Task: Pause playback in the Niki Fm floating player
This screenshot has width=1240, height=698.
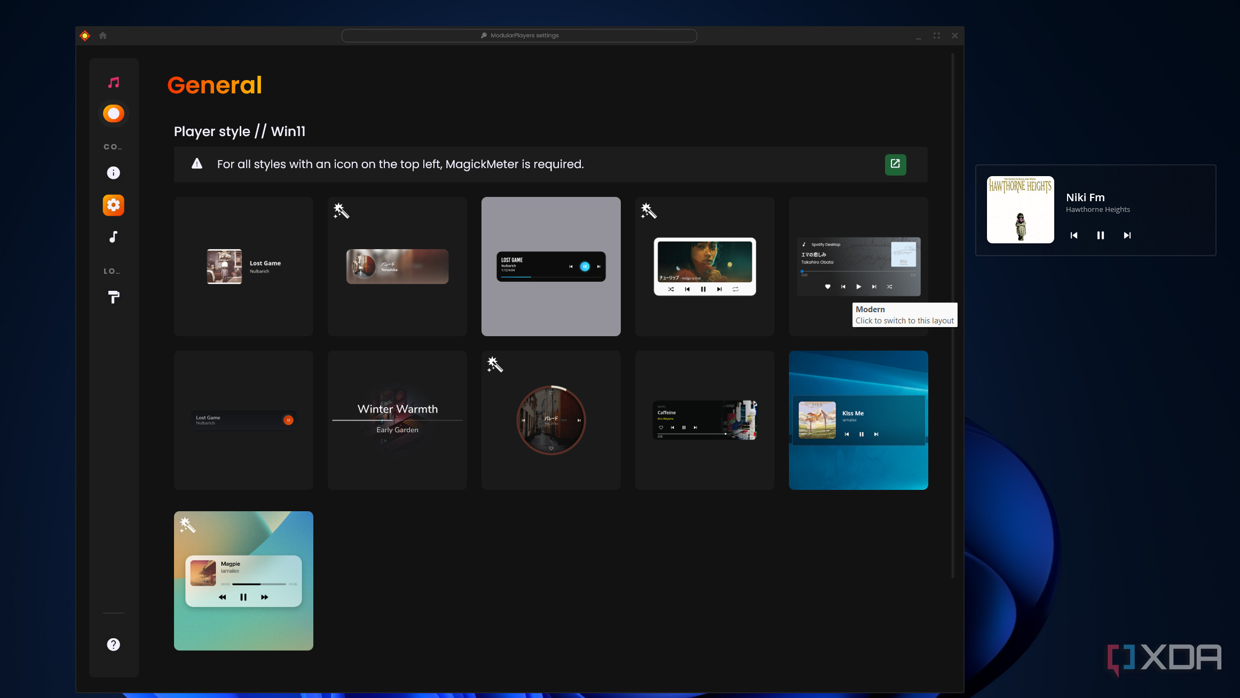Action: (1101, 235)
